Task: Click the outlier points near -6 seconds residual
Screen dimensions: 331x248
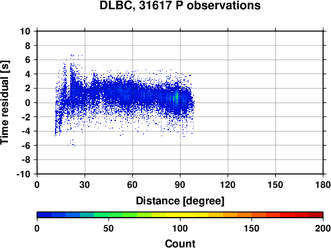Action: tap(72, 143)
